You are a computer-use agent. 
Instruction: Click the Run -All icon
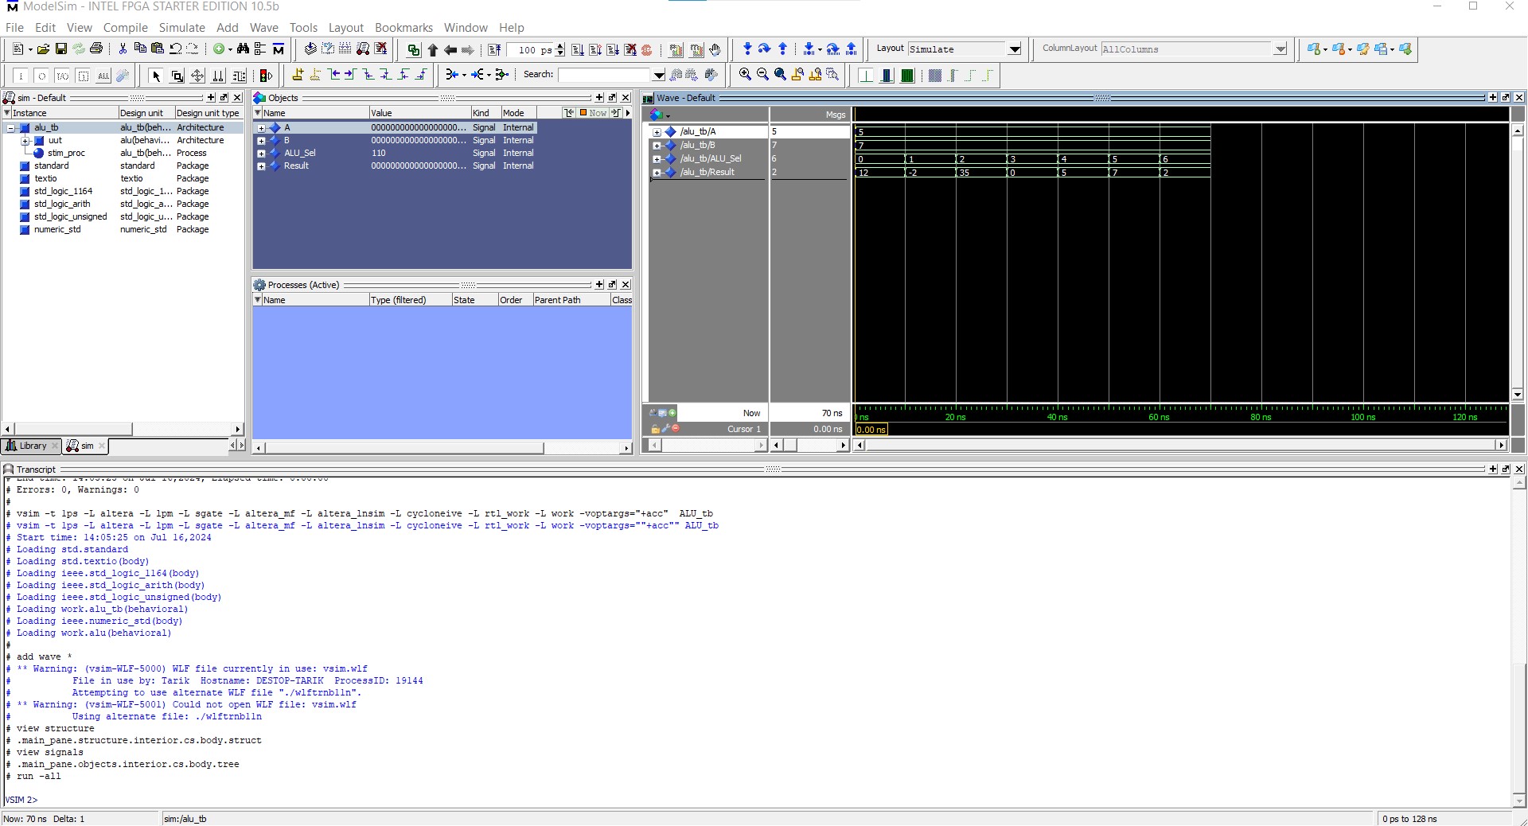click(x=613, y=49)
